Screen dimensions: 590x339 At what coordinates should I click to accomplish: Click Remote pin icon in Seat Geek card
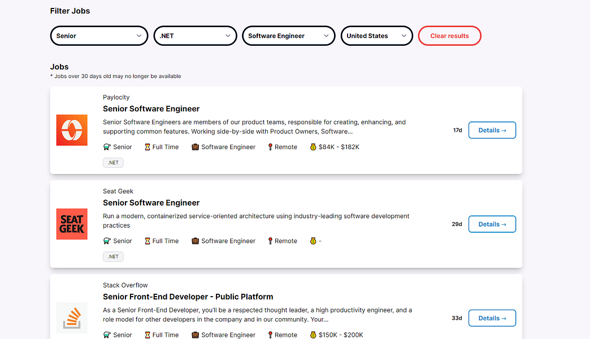[270, 241]
